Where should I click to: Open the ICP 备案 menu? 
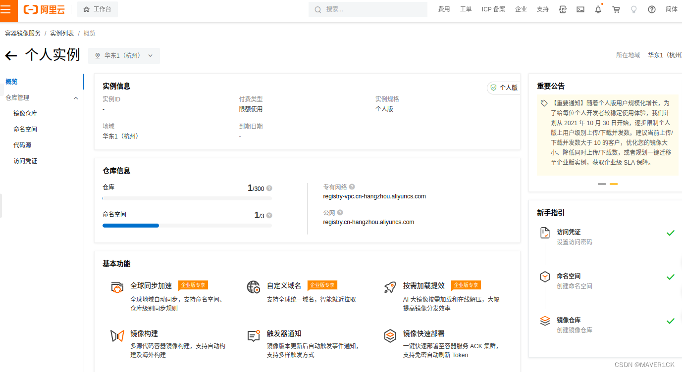pos(493,9)
